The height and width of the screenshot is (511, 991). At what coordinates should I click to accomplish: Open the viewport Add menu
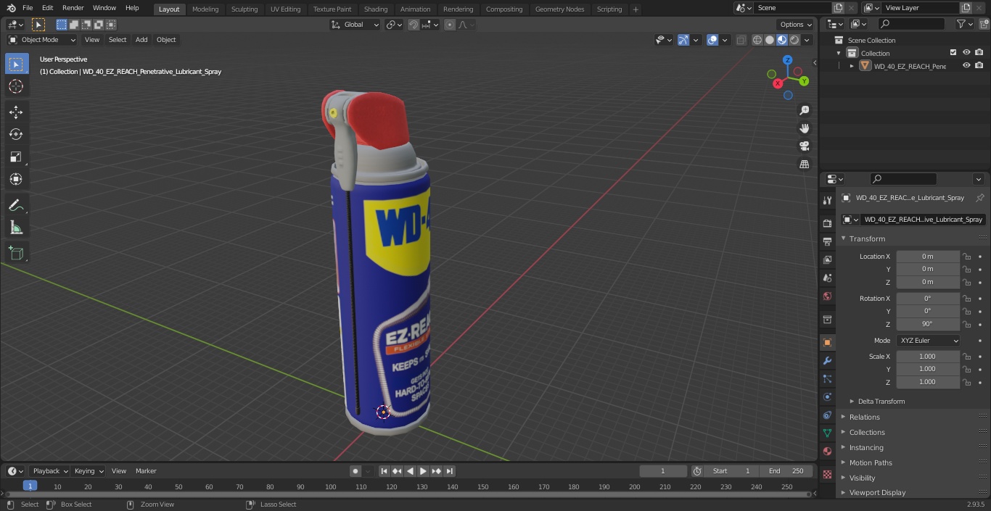(x=141, y=40)
